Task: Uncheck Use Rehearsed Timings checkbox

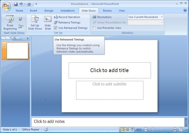Action: 55,28
